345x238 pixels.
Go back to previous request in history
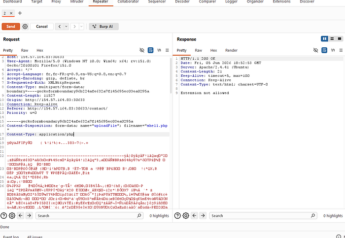coord(60,27)
